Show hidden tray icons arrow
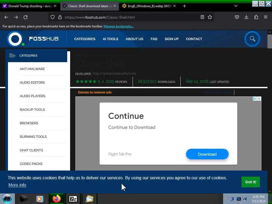The height and width of the screenshot is (204, 272). 226,199
